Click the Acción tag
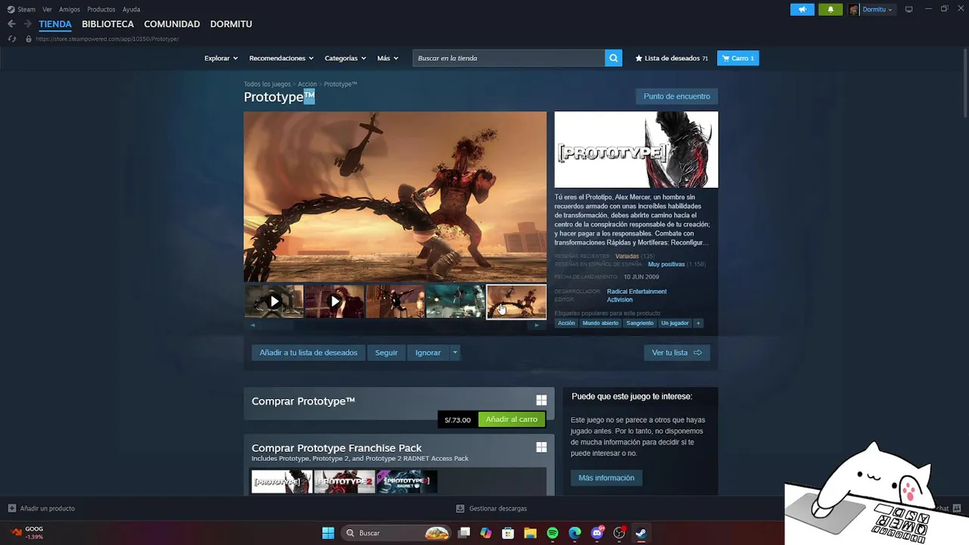The image size is (969, 545). pyautogui.click(x=566, y=323)
